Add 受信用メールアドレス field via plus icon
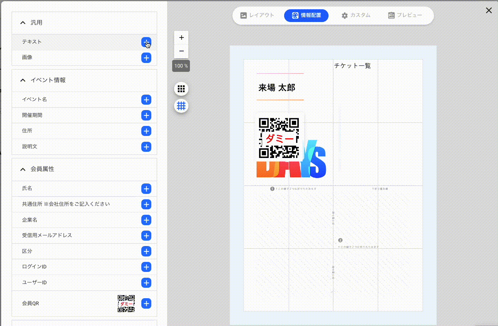 [146, 236]
